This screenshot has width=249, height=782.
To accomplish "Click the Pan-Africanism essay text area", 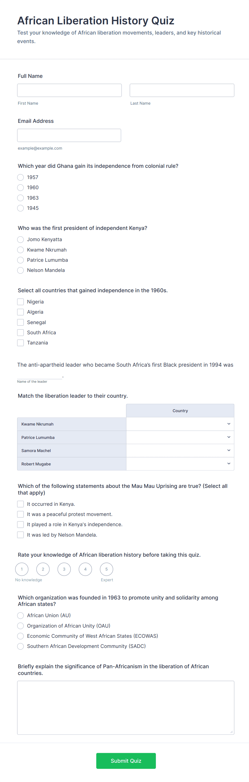I will [x=125, y=707].
